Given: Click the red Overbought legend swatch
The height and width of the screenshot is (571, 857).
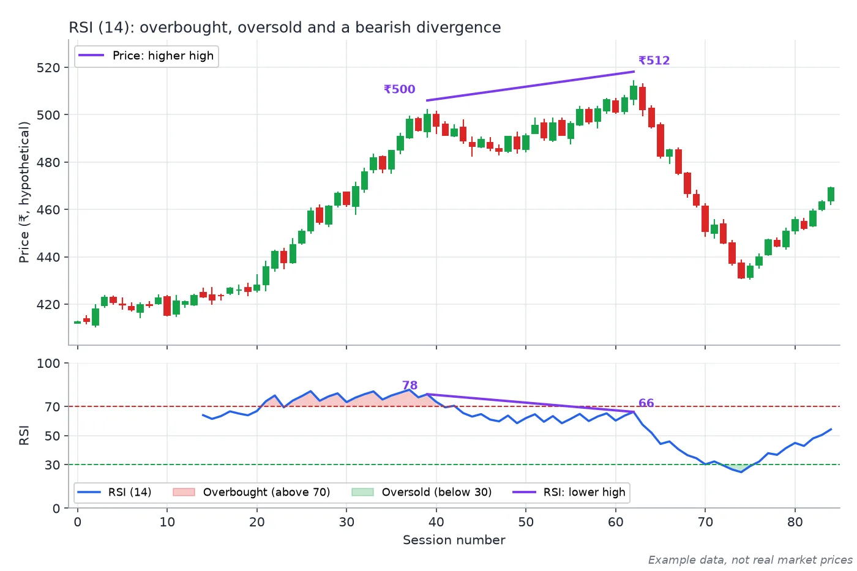Looking at the screenshot, I should click(184, 492).
